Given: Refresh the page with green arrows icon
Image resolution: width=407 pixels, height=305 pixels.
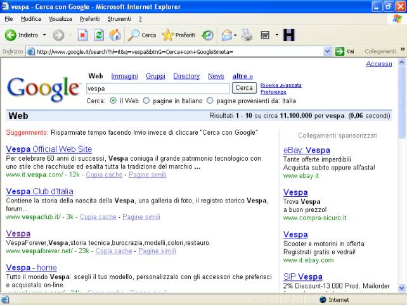Looking at the screenshot, I should point(99,35).
